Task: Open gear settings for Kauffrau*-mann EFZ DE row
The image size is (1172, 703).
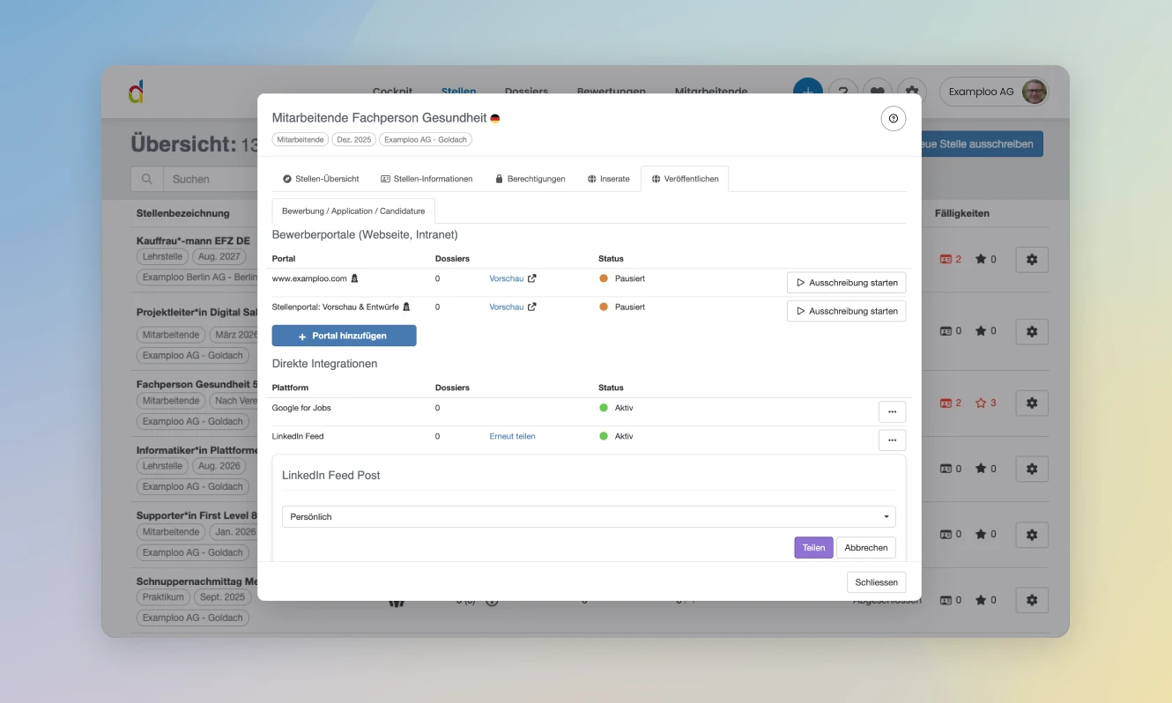Action: [1032, 260]
